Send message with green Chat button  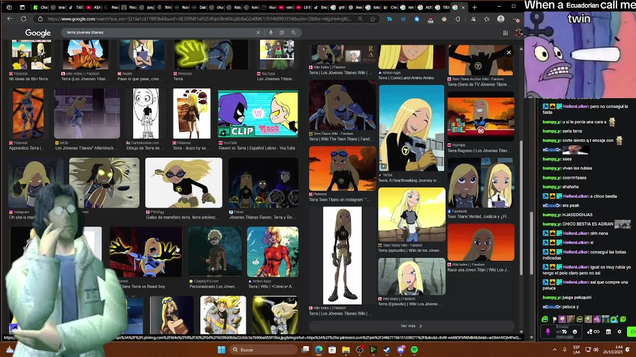[632, 332]
